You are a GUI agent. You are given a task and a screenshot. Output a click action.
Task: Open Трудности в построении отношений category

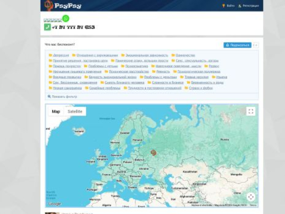tap(155, 88)
